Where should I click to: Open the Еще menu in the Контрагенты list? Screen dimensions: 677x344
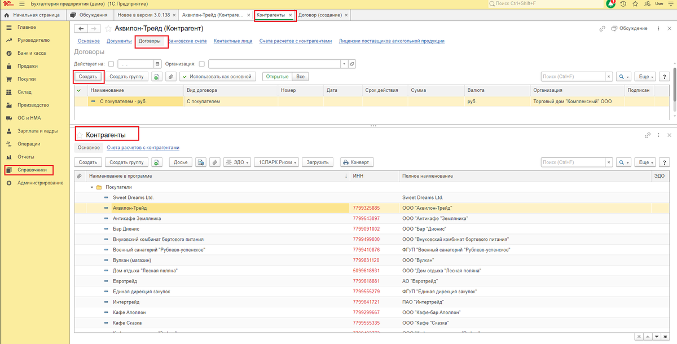[645, 162]
